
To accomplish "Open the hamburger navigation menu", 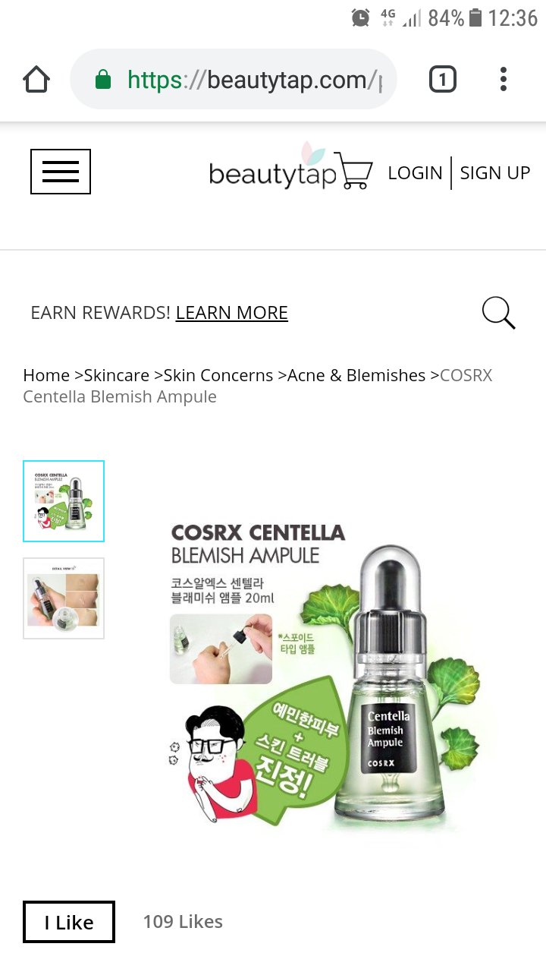I will tap(61, 172).
